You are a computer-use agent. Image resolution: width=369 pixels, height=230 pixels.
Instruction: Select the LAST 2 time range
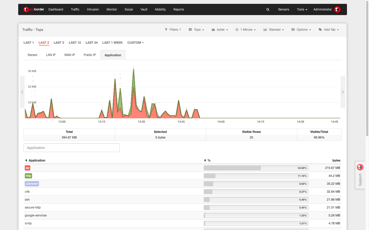click(44, 43)
